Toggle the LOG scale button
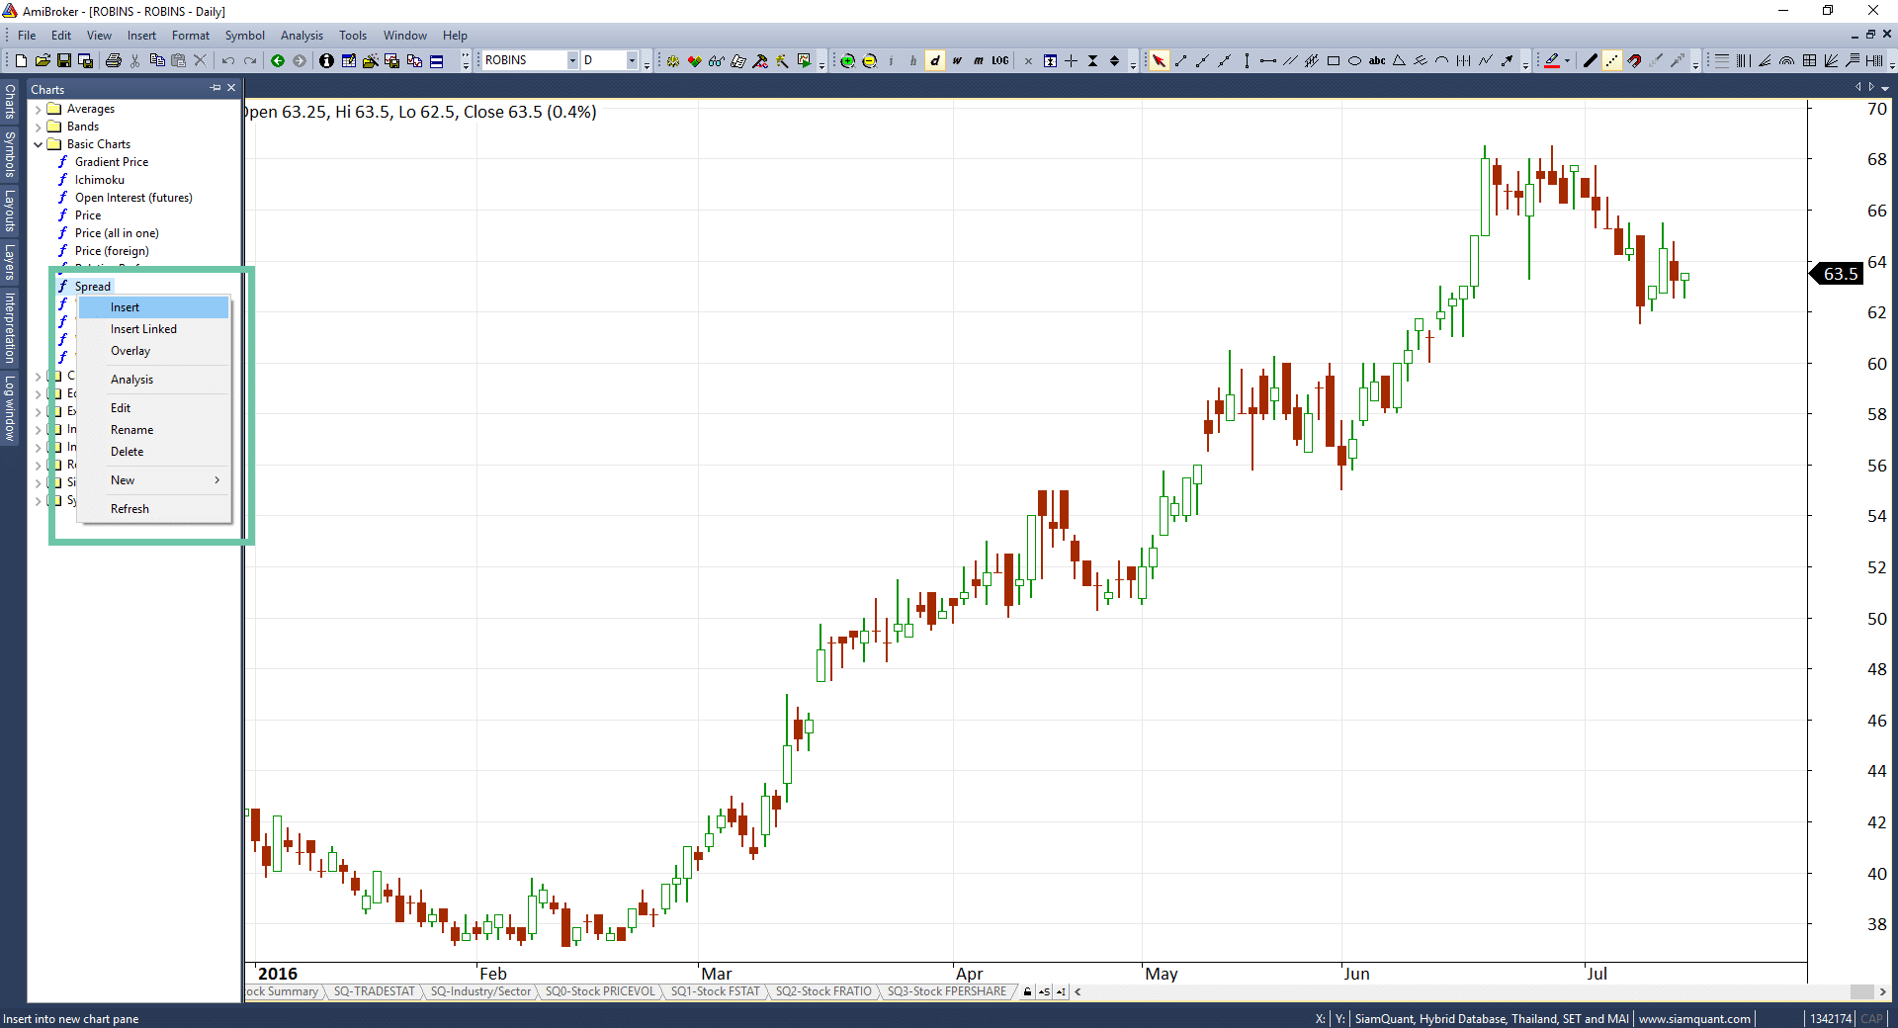Screen dimensions: 1898x1028 tap(1000, 61)
